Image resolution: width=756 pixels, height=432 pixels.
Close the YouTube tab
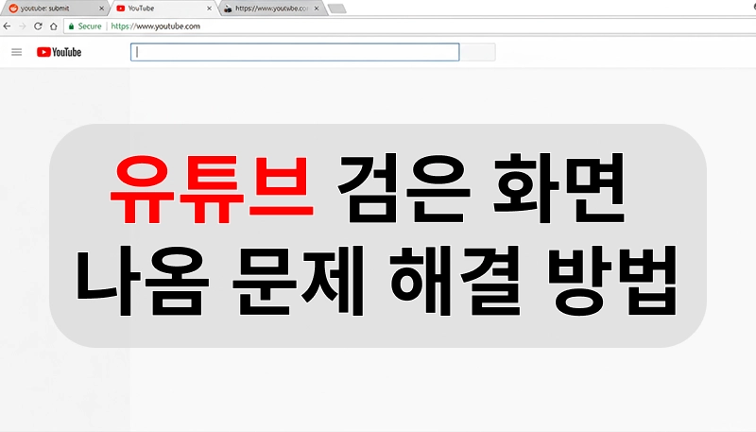[x=209, y=9]
